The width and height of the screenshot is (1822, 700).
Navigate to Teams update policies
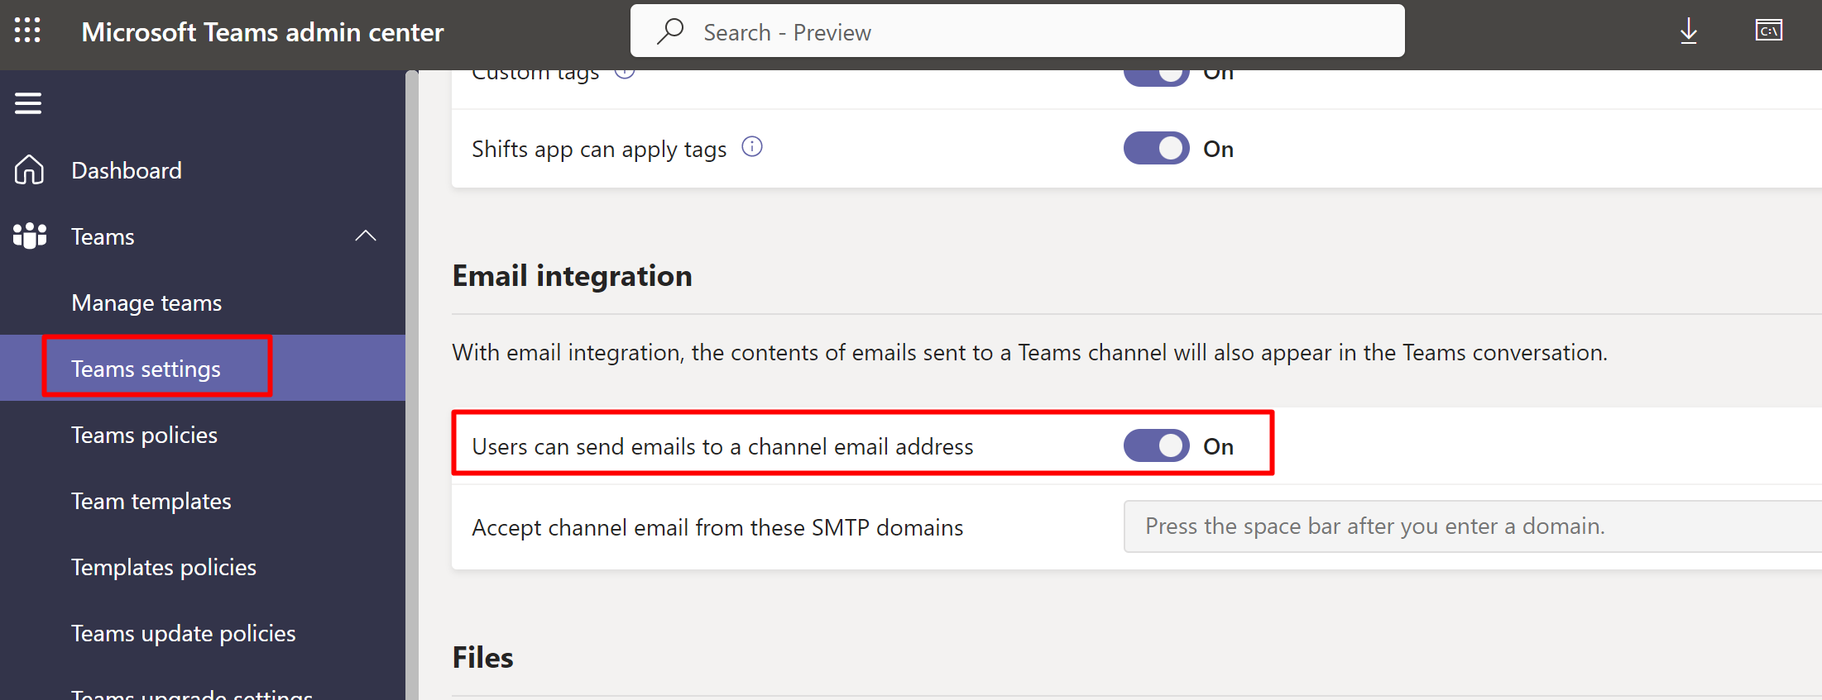coord(183,634)
